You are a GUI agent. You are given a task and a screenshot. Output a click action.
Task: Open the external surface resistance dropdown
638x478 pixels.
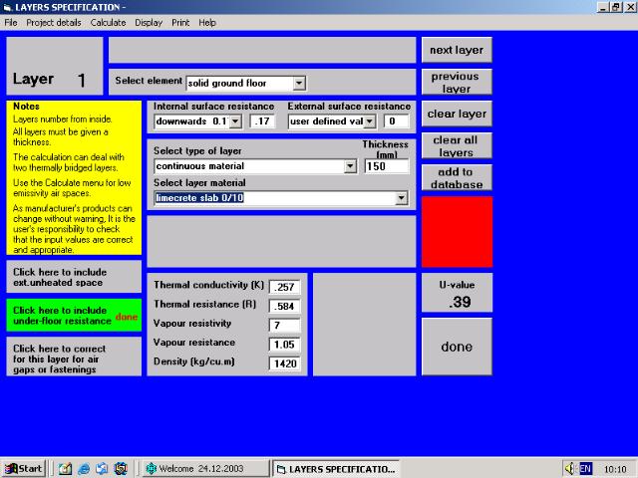(x=369, y=121)
